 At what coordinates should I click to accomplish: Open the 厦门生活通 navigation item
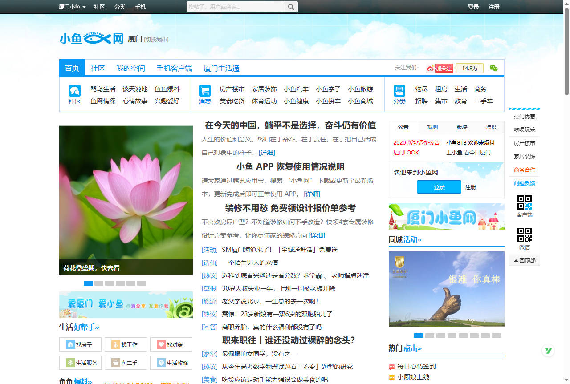click(222, 69)
